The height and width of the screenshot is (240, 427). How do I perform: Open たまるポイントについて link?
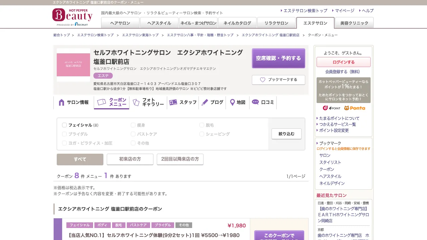point(339,118)
